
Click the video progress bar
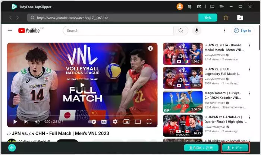[x=82, y=116]
